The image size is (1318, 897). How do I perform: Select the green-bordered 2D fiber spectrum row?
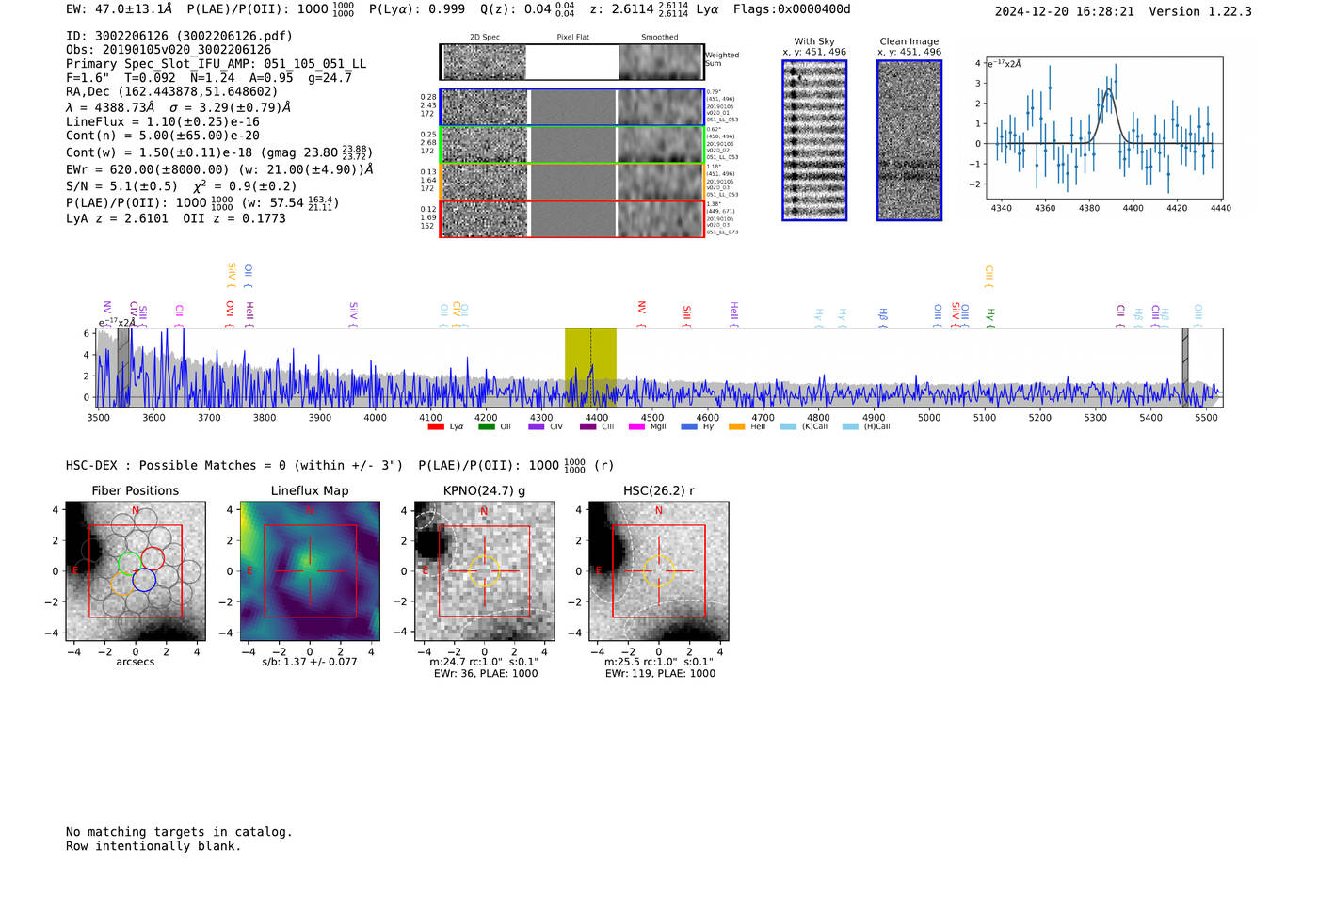tap(572, 145)
